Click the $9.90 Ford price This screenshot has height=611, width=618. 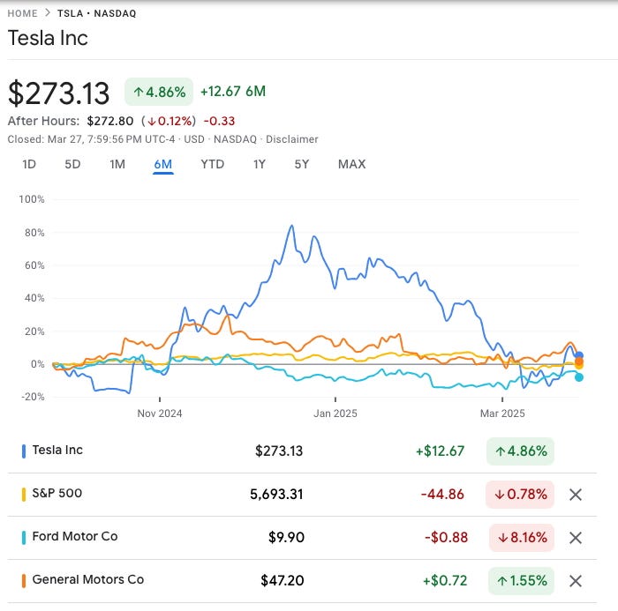[x=286, y=538]
